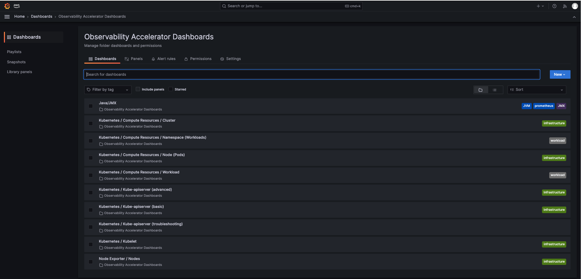Image resolution: width=581 pixels, height=279 pixels.
Task: Click the JVM tag on Java/JMX
Action: (x=527, y=106)
